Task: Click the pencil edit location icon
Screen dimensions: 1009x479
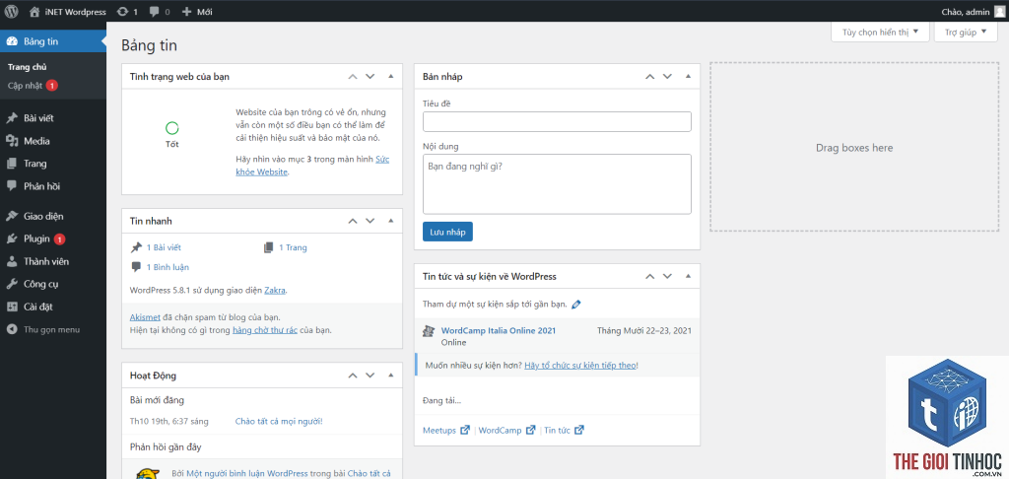Action: tap(575, 304)
